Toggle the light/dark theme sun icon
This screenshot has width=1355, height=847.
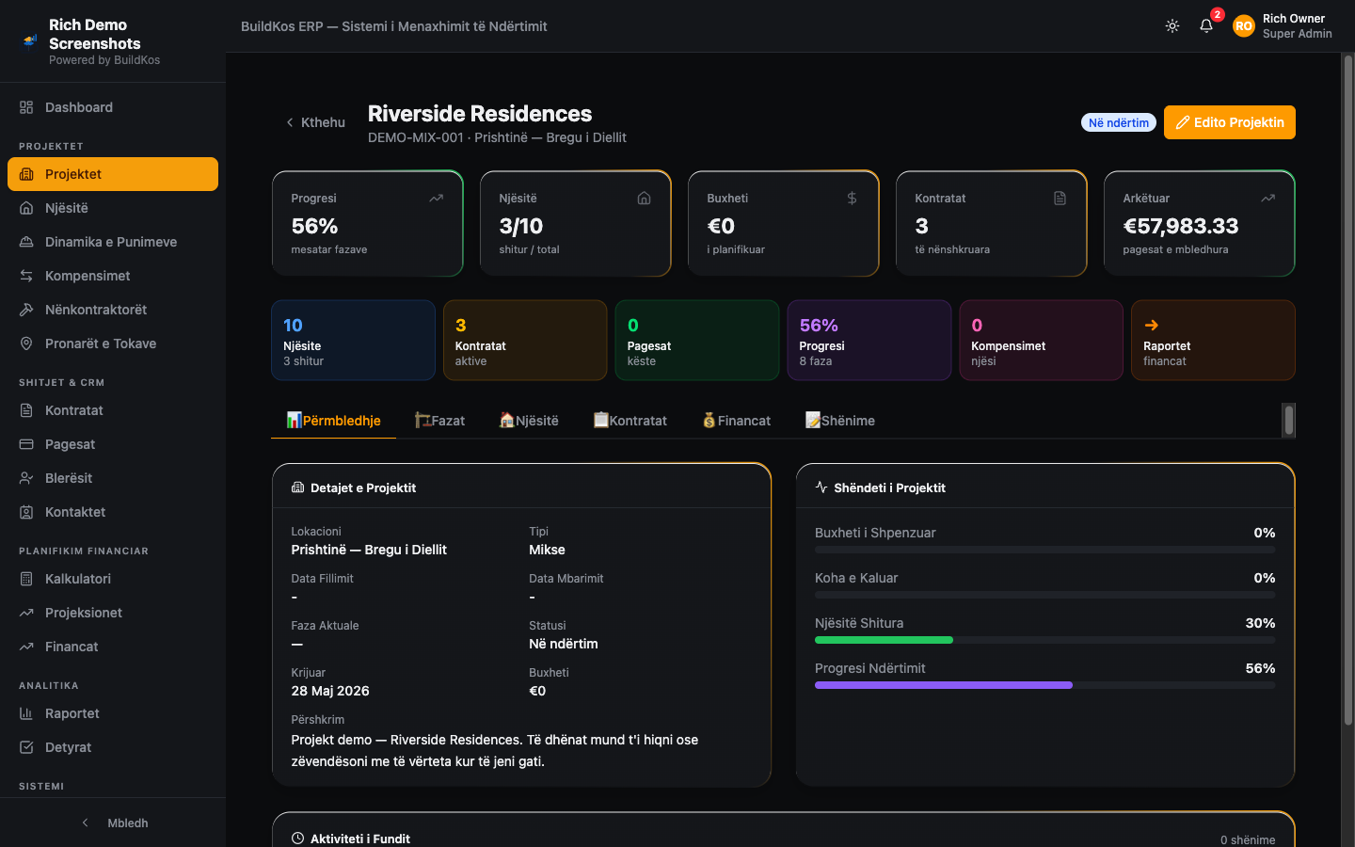point(1172,26)
